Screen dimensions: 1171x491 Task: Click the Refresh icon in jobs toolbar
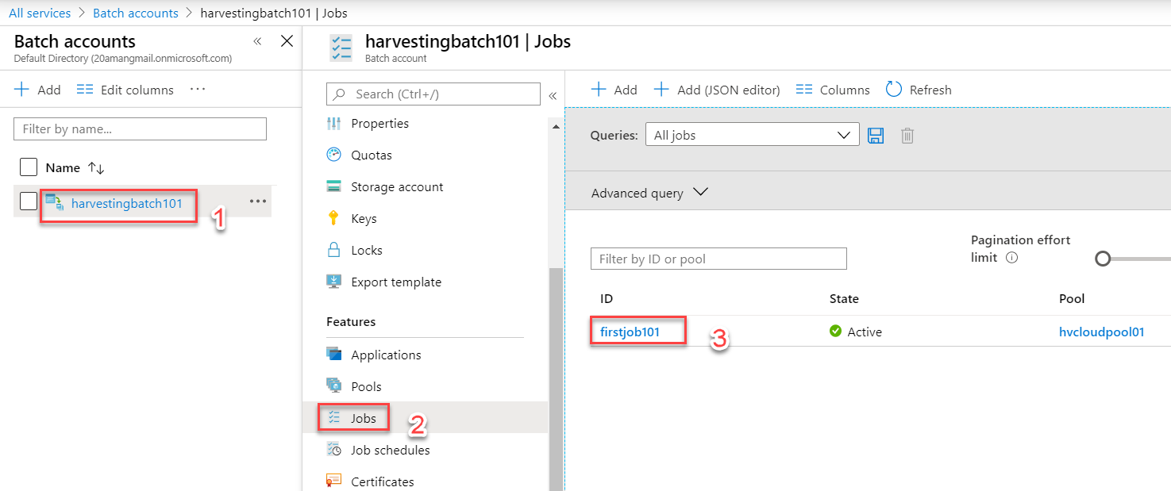click(894, 89)
